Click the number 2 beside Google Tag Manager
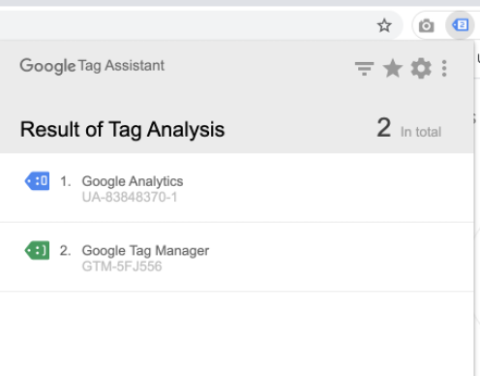The width and height of the screenshot is (480, 376). point(66,251)
